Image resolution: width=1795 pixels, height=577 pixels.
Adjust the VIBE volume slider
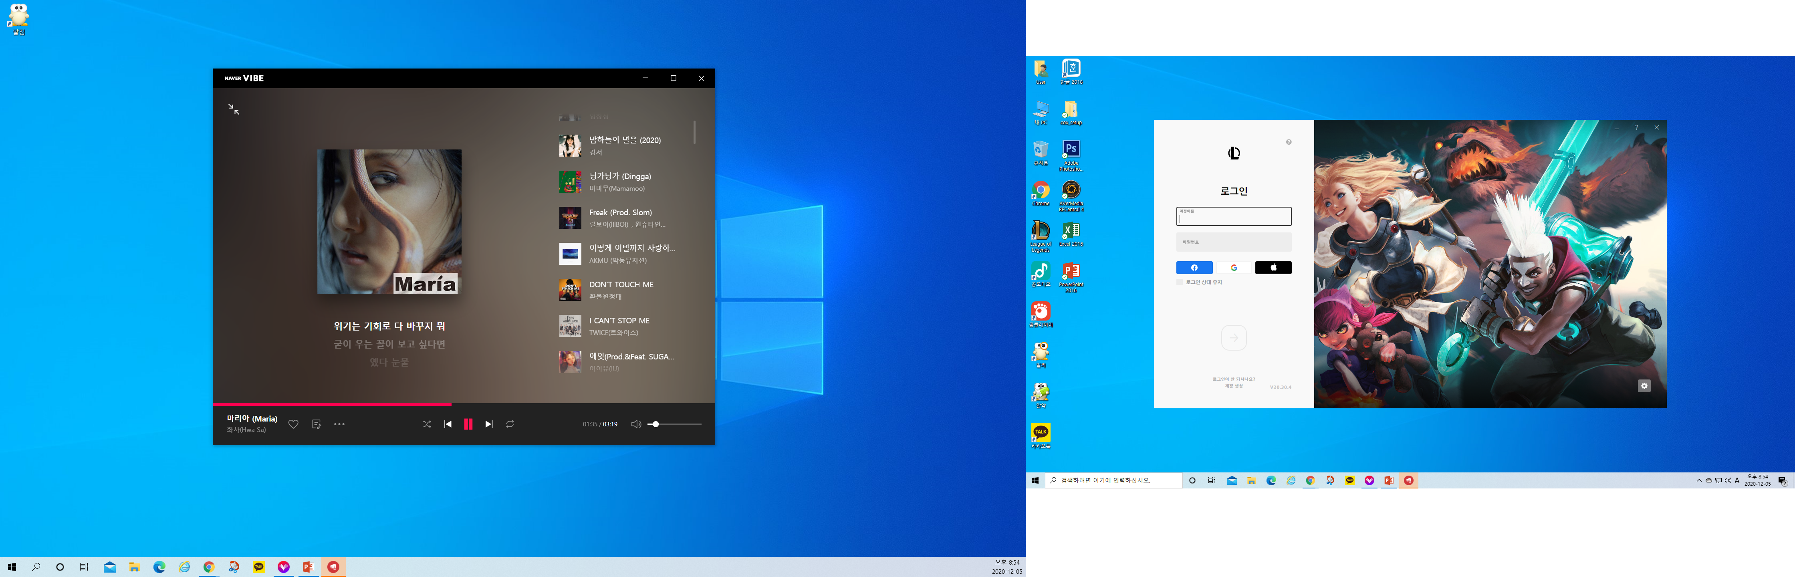point(655,424)
